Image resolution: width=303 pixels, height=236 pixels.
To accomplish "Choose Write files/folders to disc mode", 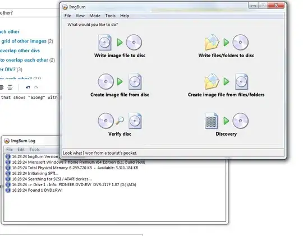I will [226, 46].
